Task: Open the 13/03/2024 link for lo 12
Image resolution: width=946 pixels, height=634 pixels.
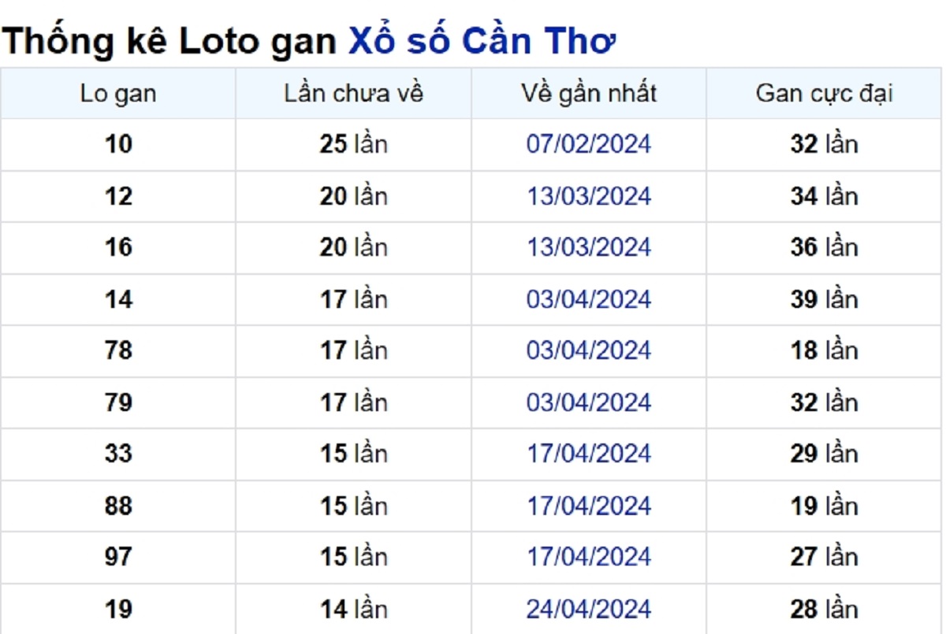Action: pos(589,196)
